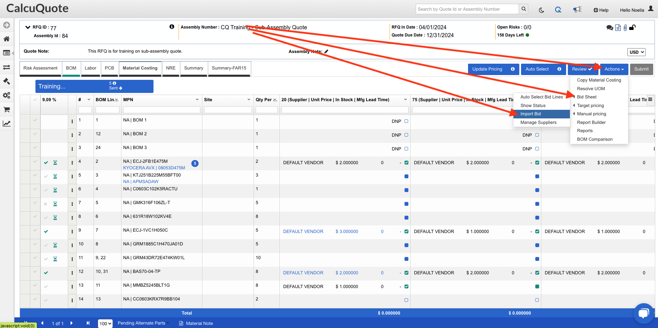Uncheck qty 75 selection for BAS70-04-TP
The image size is (658, 328).
pyautogui.click(x=537, y=273)
